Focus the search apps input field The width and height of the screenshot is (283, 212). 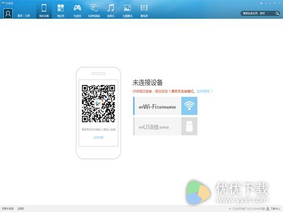coord(258,14)
